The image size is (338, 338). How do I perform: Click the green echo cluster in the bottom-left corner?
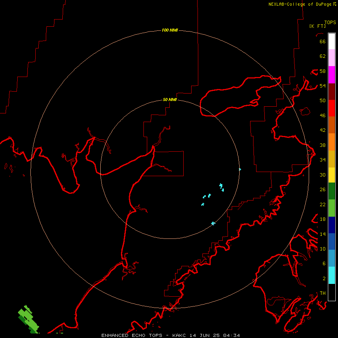point(29,319)
